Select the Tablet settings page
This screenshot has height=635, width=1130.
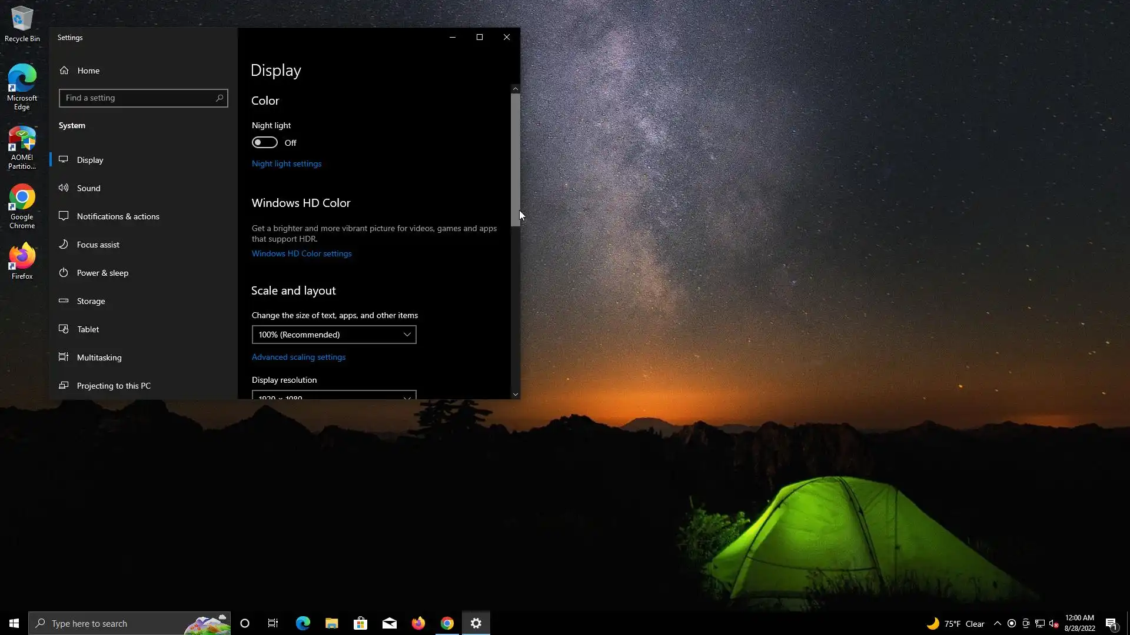click(88, 329)
